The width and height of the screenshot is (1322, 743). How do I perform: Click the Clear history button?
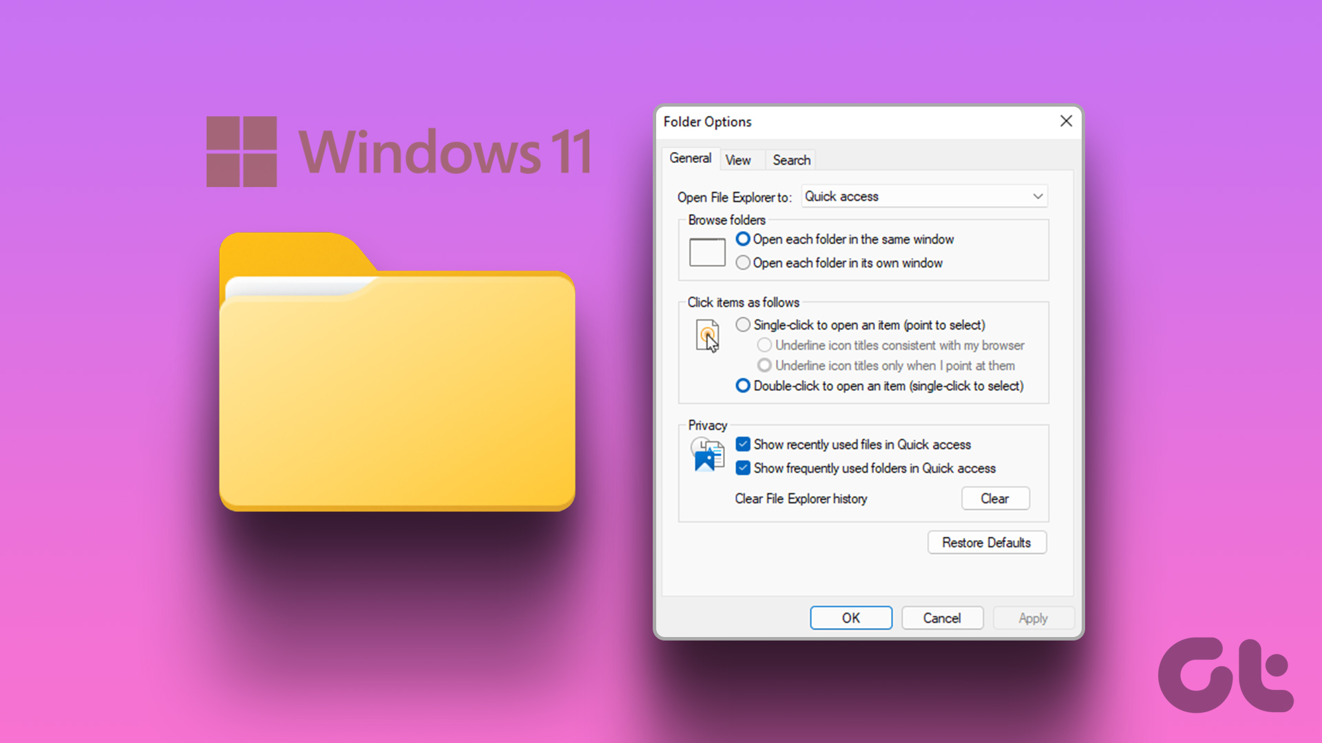tap(996, 499)
